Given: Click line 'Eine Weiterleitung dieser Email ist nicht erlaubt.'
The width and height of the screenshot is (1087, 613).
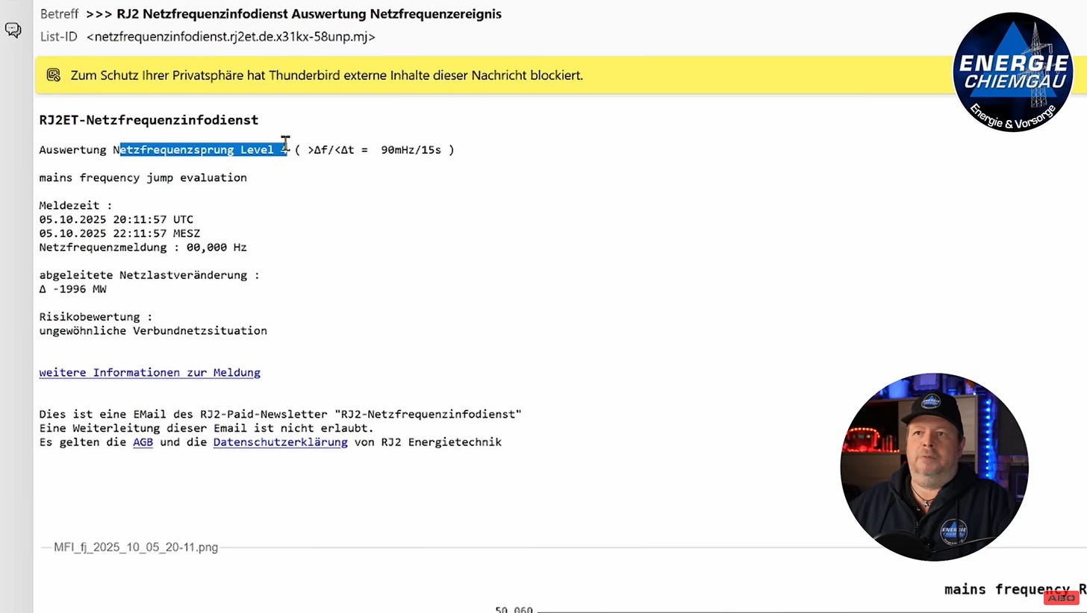Looking at the screenshot, I should pyautogui.click(x=206, y=428).
